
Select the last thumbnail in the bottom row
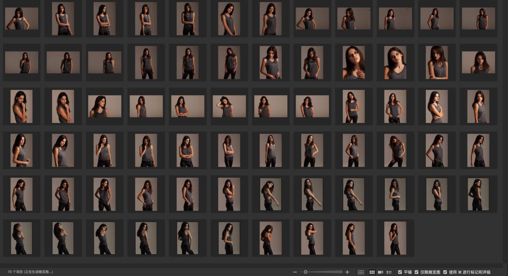395,238
